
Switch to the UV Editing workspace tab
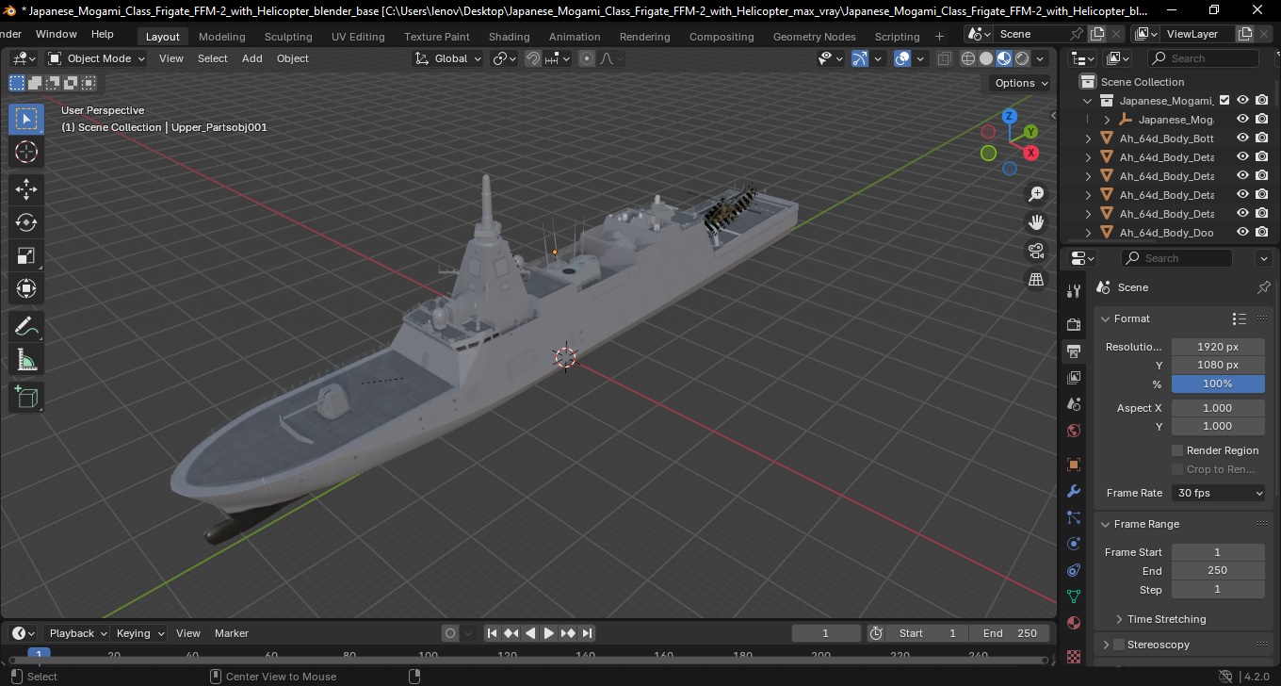pos(358,37)
